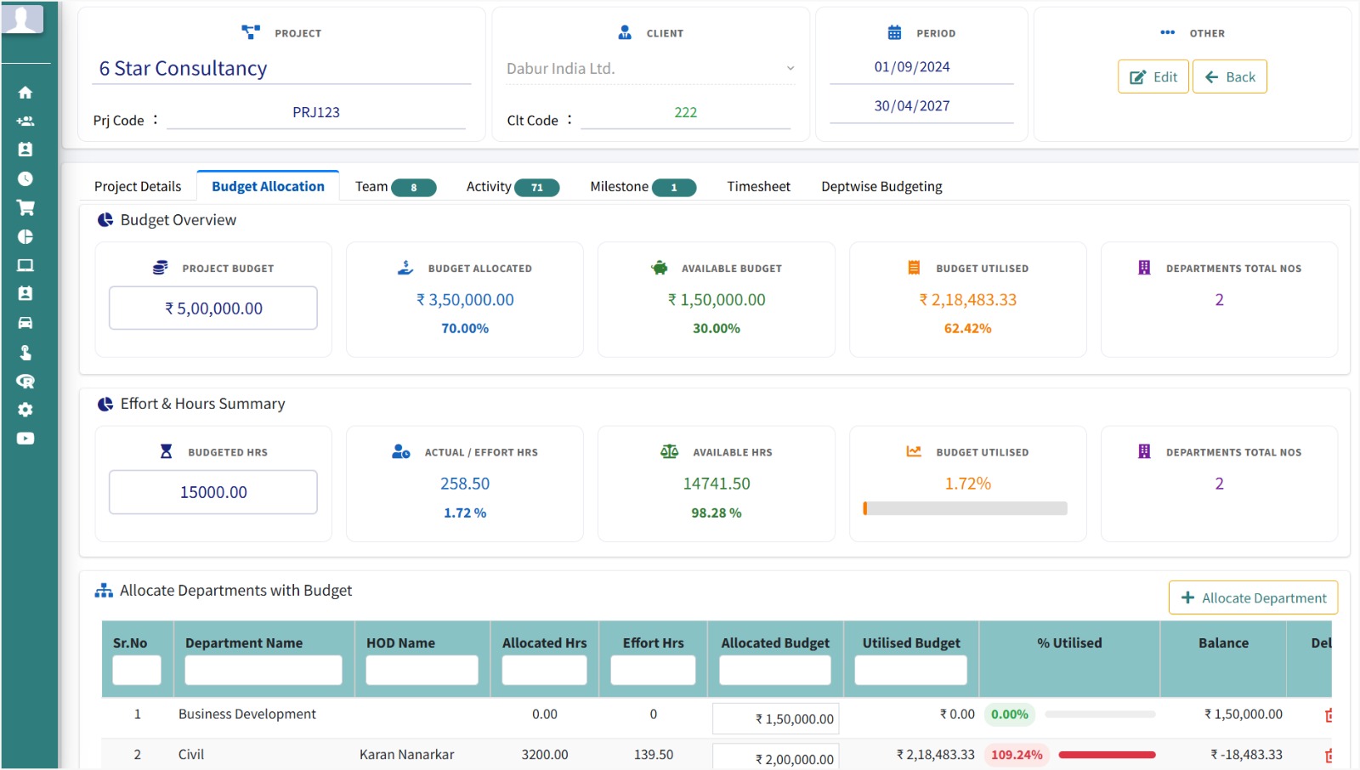Open the Milestone tab
This screenshot has height=770, width=1360.
pyautogui.click(x=643, y=187)
